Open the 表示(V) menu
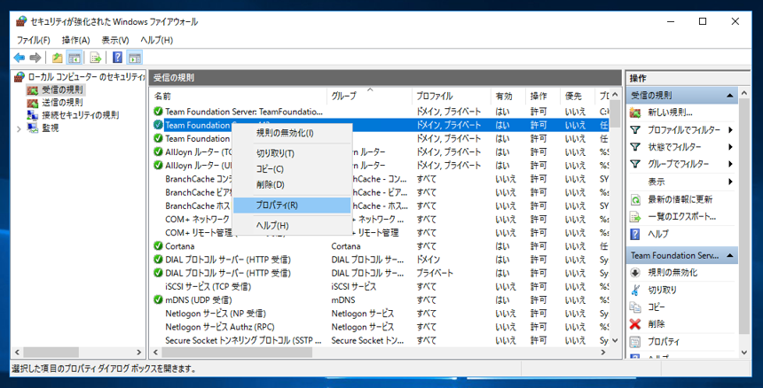This screenshot has height=388, width=763. pyautogui.click(x=115, y=40)
